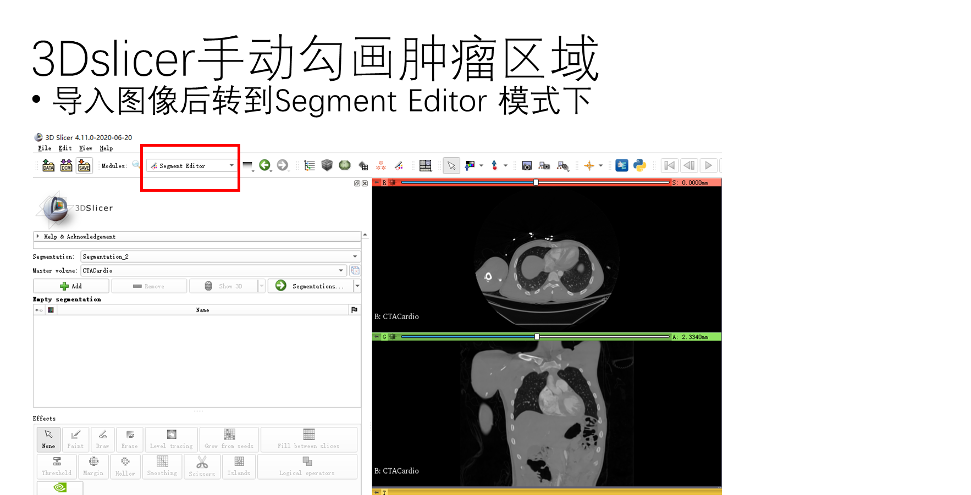
Task: Click the play sequence button
Action: point(708,165)
